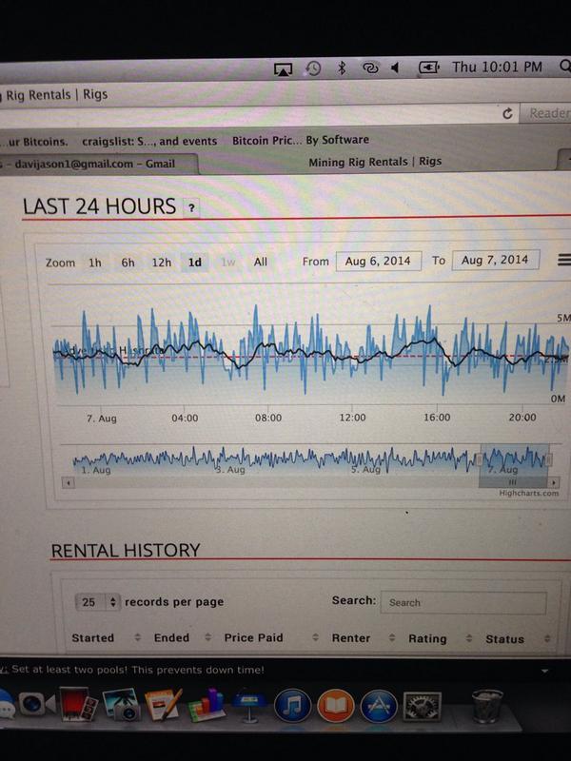Open System Preferences from the dock
Viewport: 571px width, 761px height.
pyautogui.click(x=422, y=706)
